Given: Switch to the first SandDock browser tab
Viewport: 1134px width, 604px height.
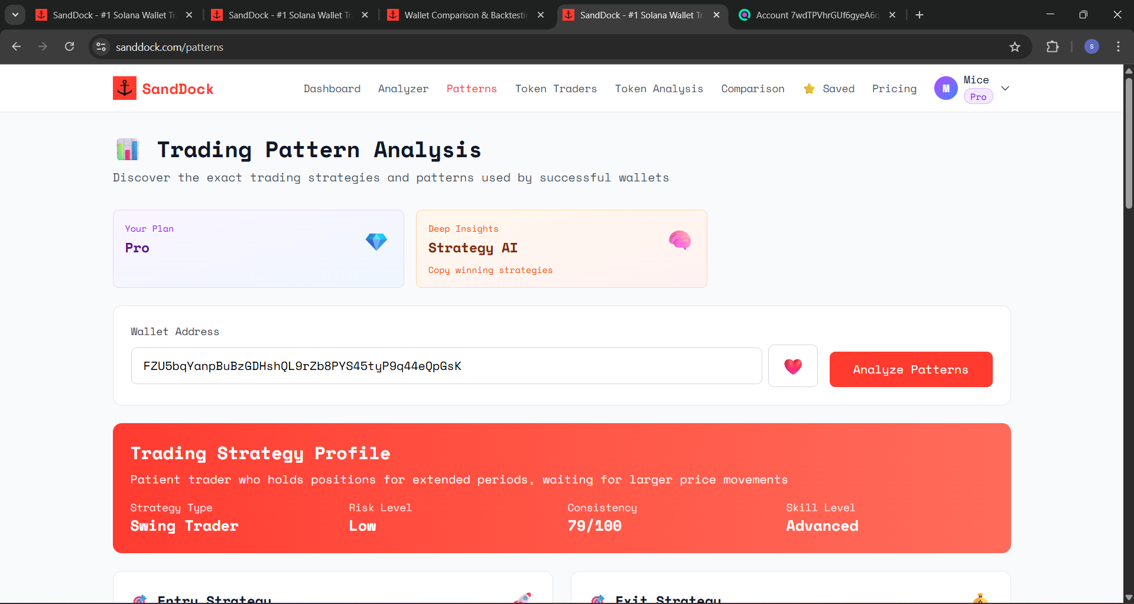Looking at the screenshot, I should [114, 15].
